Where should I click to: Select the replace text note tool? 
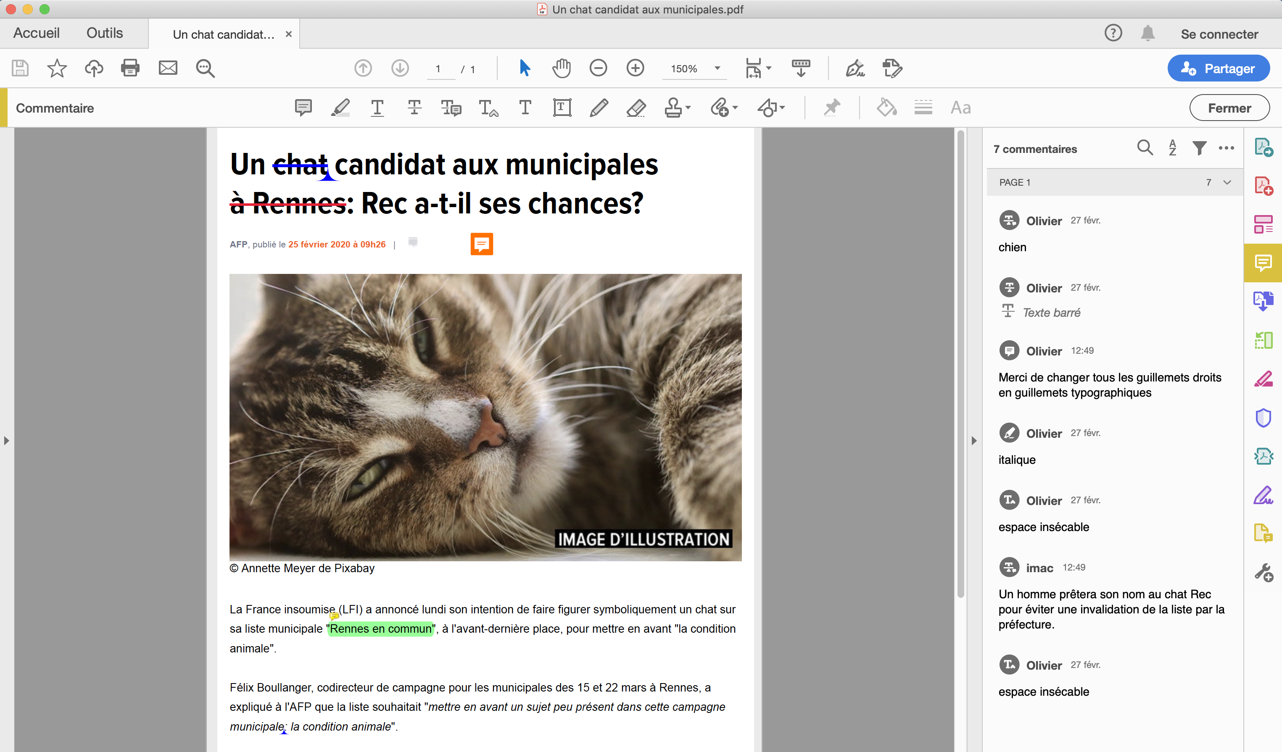tap(451, 108)
